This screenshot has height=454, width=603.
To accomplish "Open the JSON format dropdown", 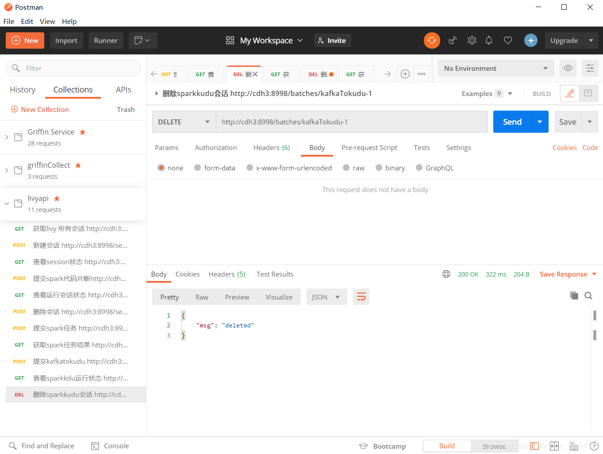I will (x=326, y=297).
